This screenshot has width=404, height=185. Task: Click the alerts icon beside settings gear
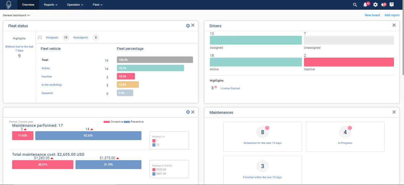tap(383, 5)
